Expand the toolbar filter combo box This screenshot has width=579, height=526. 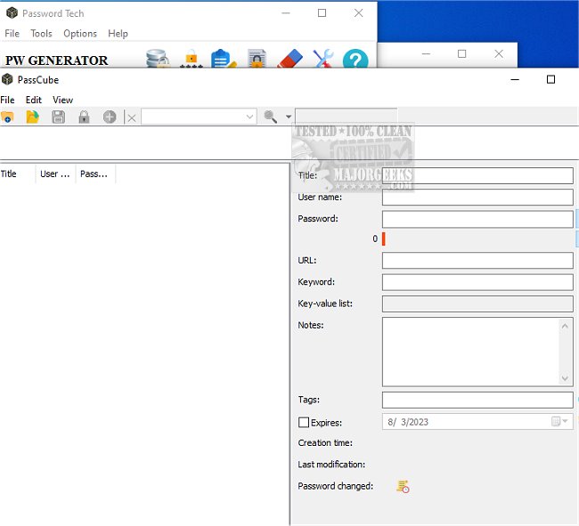(250, 117)
